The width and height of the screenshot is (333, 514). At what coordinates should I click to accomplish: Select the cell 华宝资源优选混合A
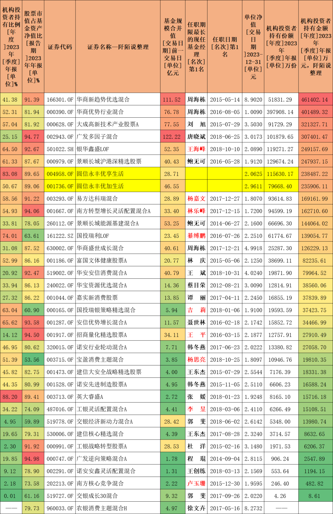tap(118, 285)
